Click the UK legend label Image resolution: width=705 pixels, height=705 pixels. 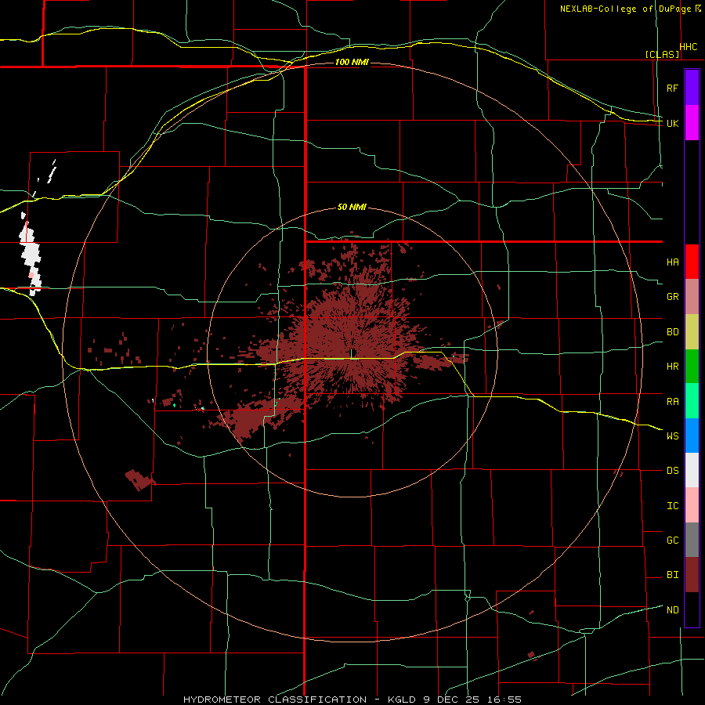pos(672,123)
